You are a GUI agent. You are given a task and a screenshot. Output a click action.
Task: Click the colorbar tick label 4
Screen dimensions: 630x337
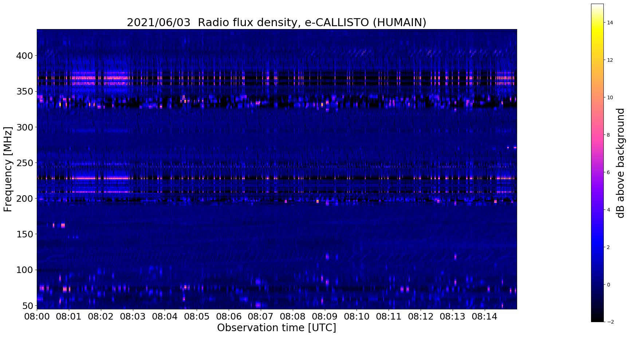pos(609,210)
